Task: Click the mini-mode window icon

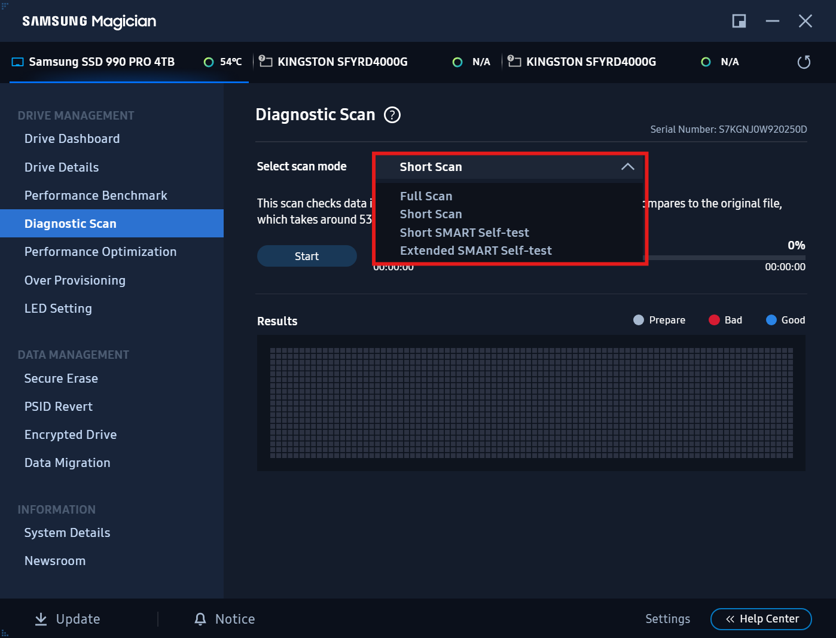Action: [x=739, y=22]
